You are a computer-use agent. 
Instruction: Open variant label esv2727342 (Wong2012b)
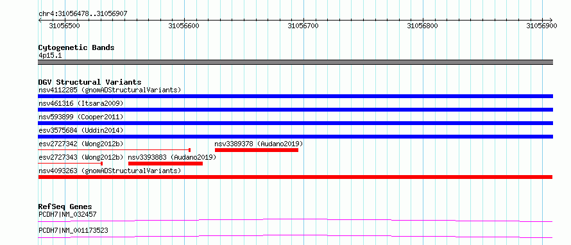tap(81, 144)
